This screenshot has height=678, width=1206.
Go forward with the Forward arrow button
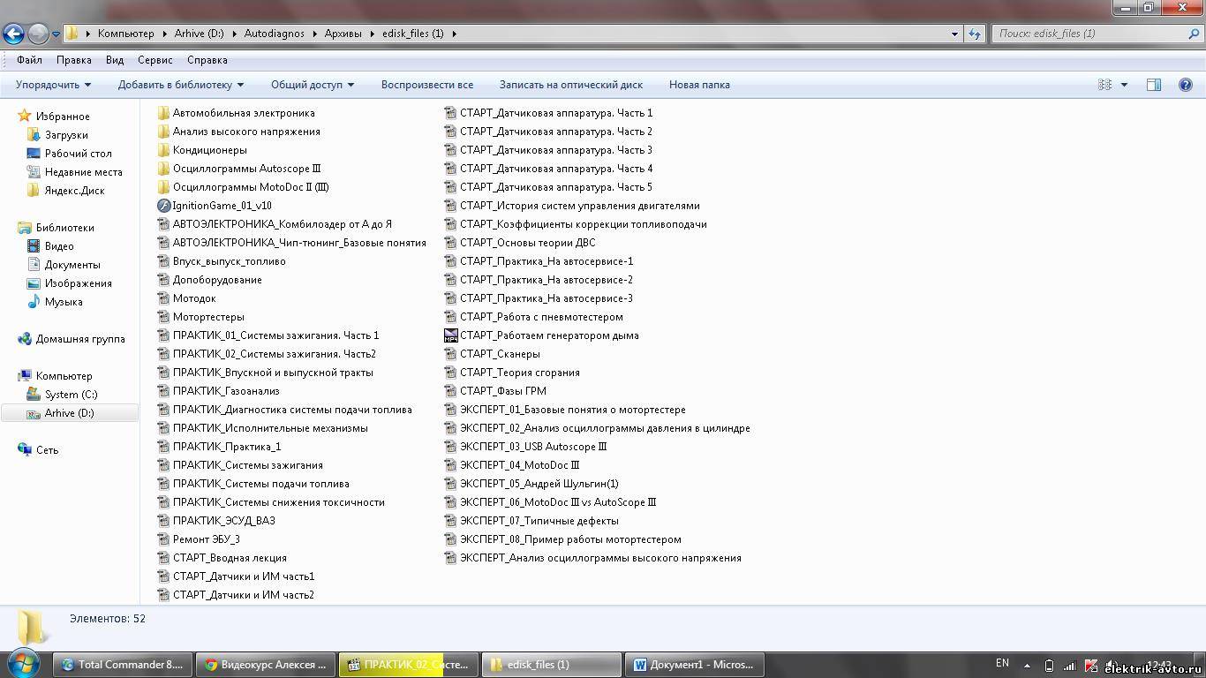pyautogui.click(x=38, y=34)
